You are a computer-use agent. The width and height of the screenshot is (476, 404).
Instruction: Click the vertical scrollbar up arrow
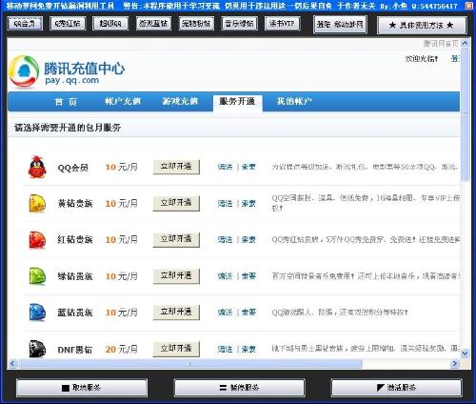tap(465, 43)
